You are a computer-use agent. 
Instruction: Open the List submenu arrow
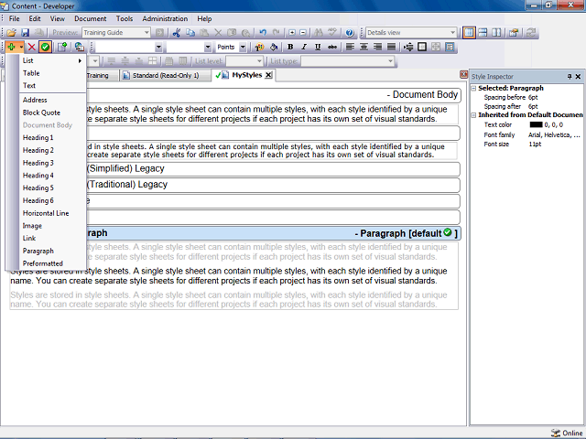[80, 60]
